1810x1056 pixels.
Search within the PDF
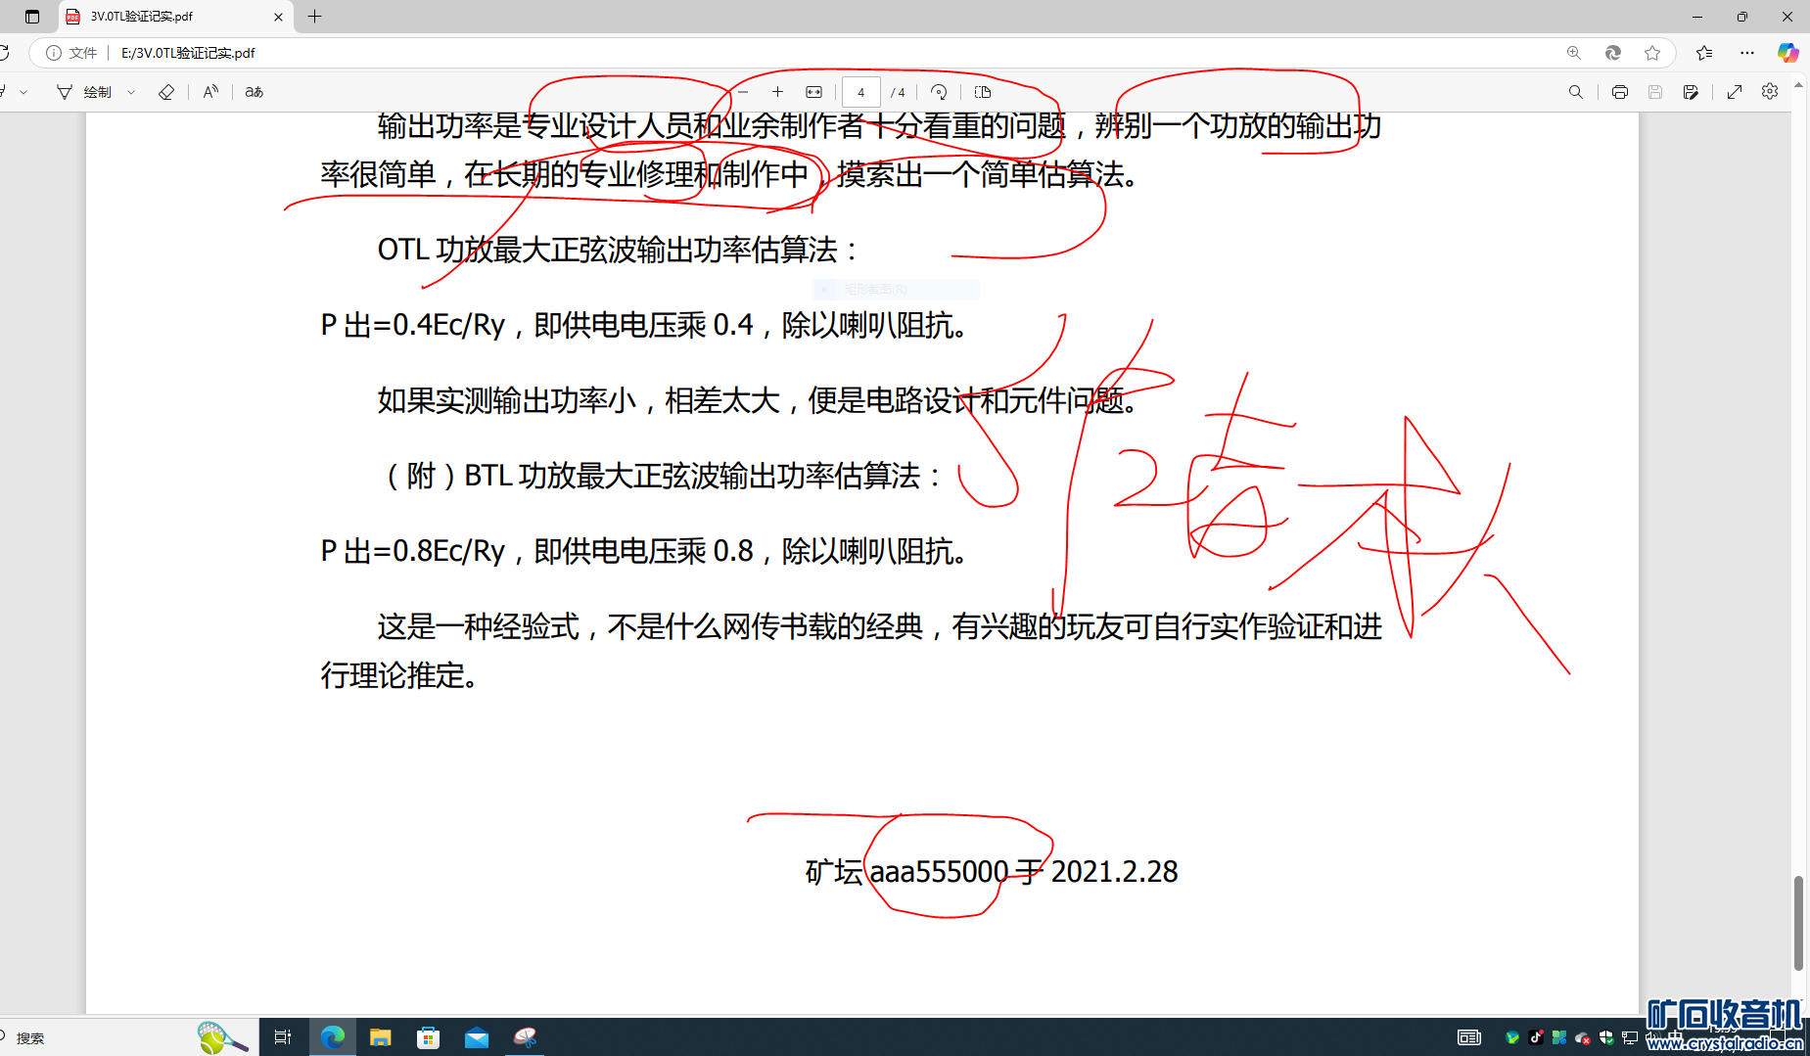pyautogui.click(x=1575, y=92)
